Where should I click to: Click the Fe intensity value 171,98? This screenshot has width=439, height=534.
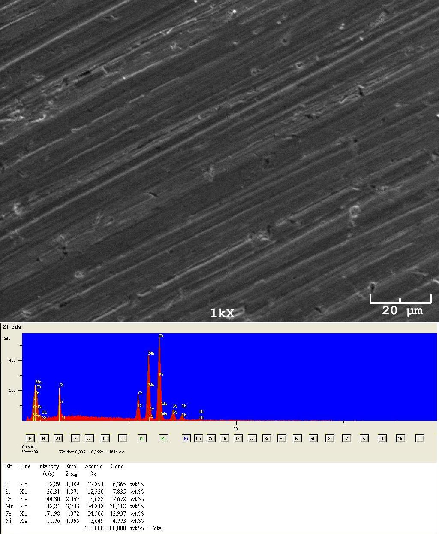tap(51, 513)
